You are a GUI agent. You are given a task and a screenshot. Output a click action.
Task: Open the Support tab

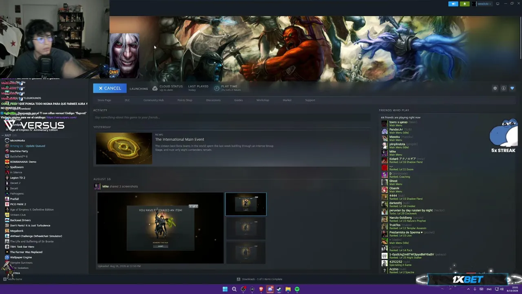[310, 100]
